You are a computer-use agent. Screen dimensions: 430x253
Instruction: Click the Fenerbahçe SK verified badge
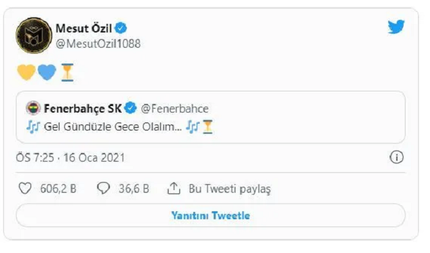coord(130,108)
